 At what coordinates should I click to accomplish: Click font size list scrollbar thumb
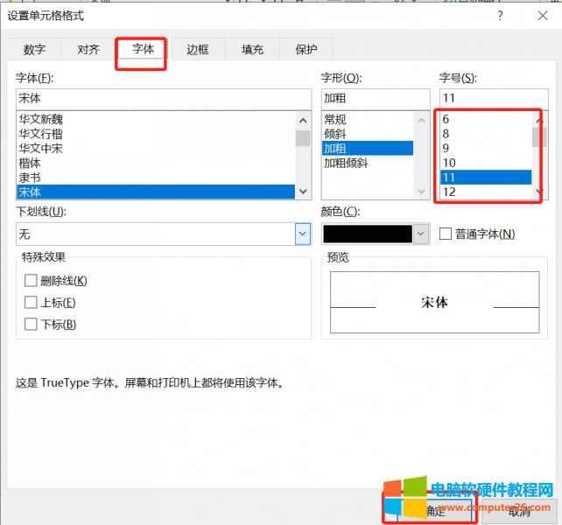click(x=539, y=137)
